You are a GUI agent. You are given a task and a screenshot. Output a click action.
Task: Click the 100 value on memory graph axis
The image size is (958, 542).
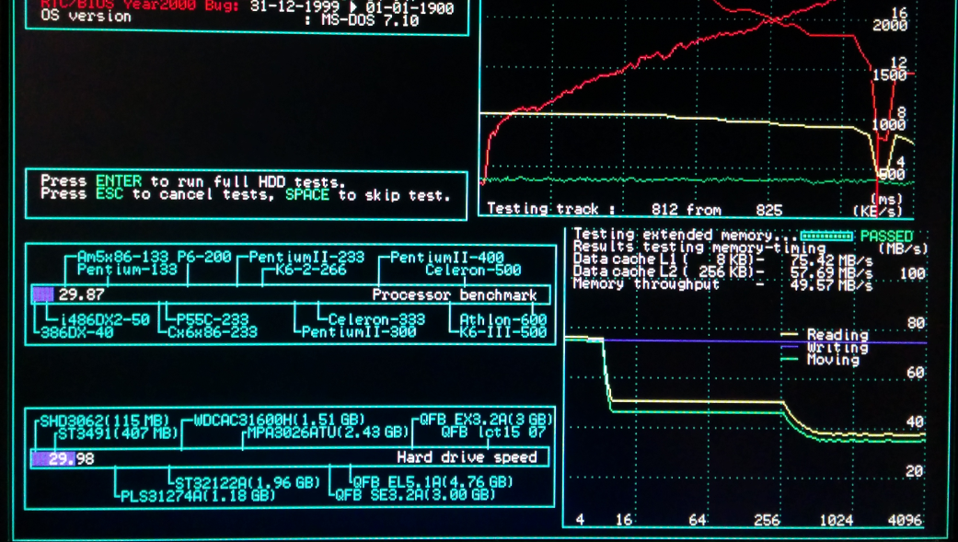pyautogui.click(x=913, y=273)
